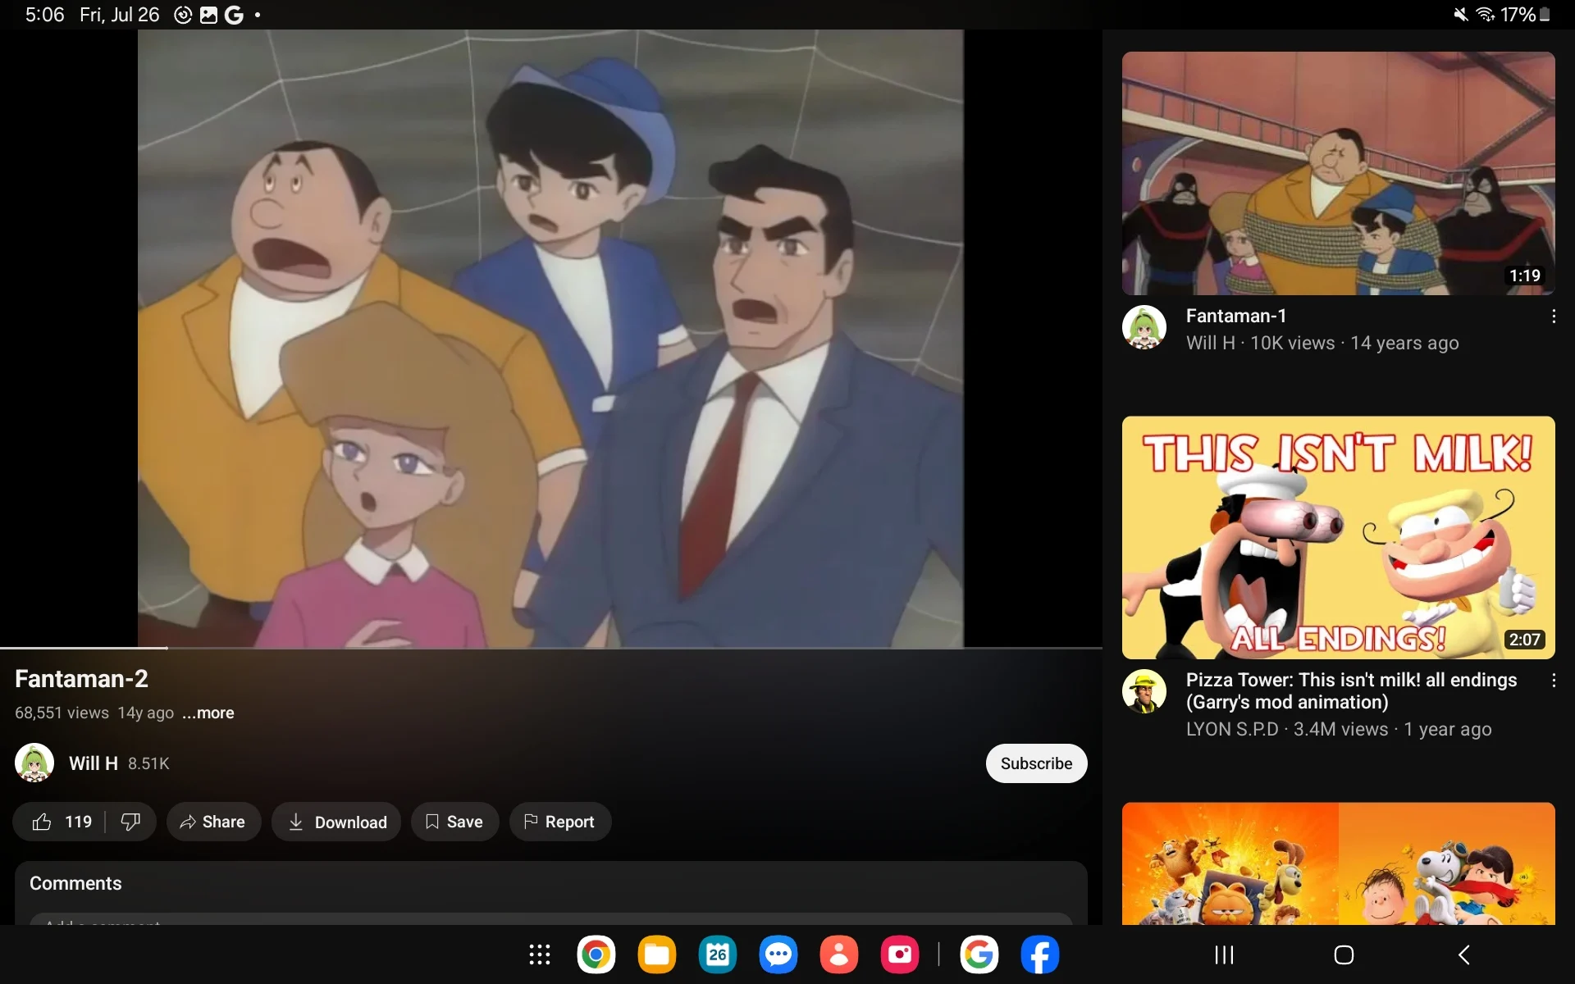Expand description with ...more link
1575x984 pixels.
[208, 713]
